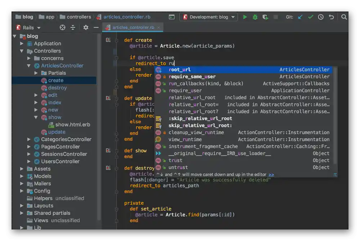Click the green Debug bug icon
This screenshot has height=241, width=360.
point(255,17)
